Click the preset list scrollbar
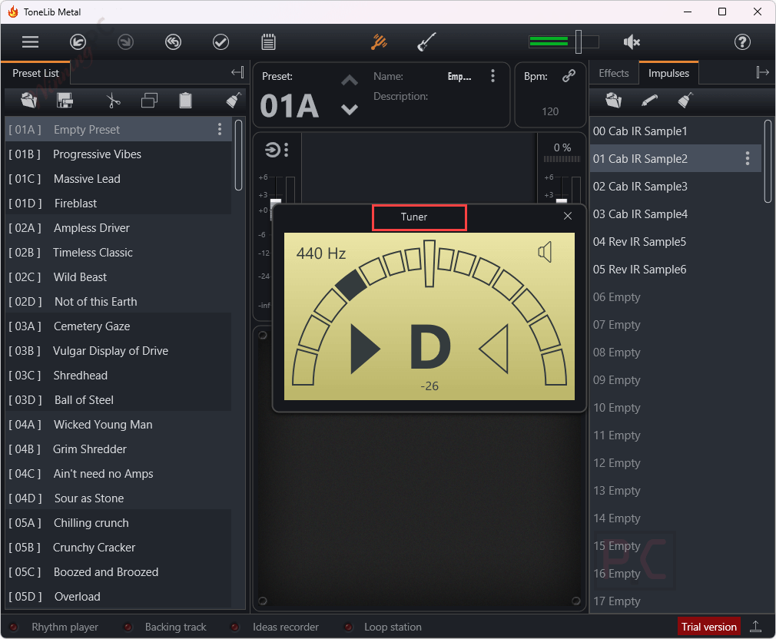Image resolution: width=776 pixels, height=639 pixels. [238, 155]
